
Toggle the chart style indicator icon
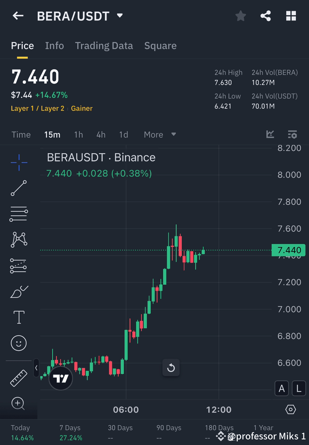tap(270, 135)
